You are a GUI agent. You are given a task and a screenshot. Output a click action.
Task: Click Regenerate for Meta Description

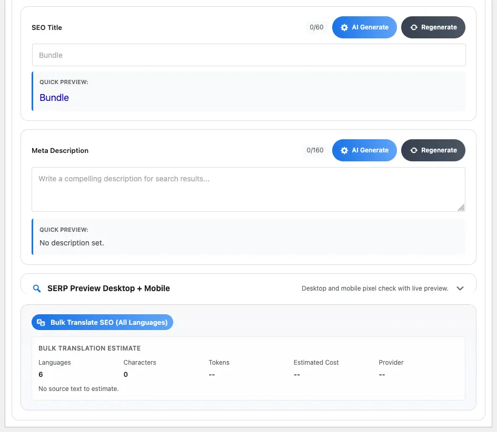433,150
